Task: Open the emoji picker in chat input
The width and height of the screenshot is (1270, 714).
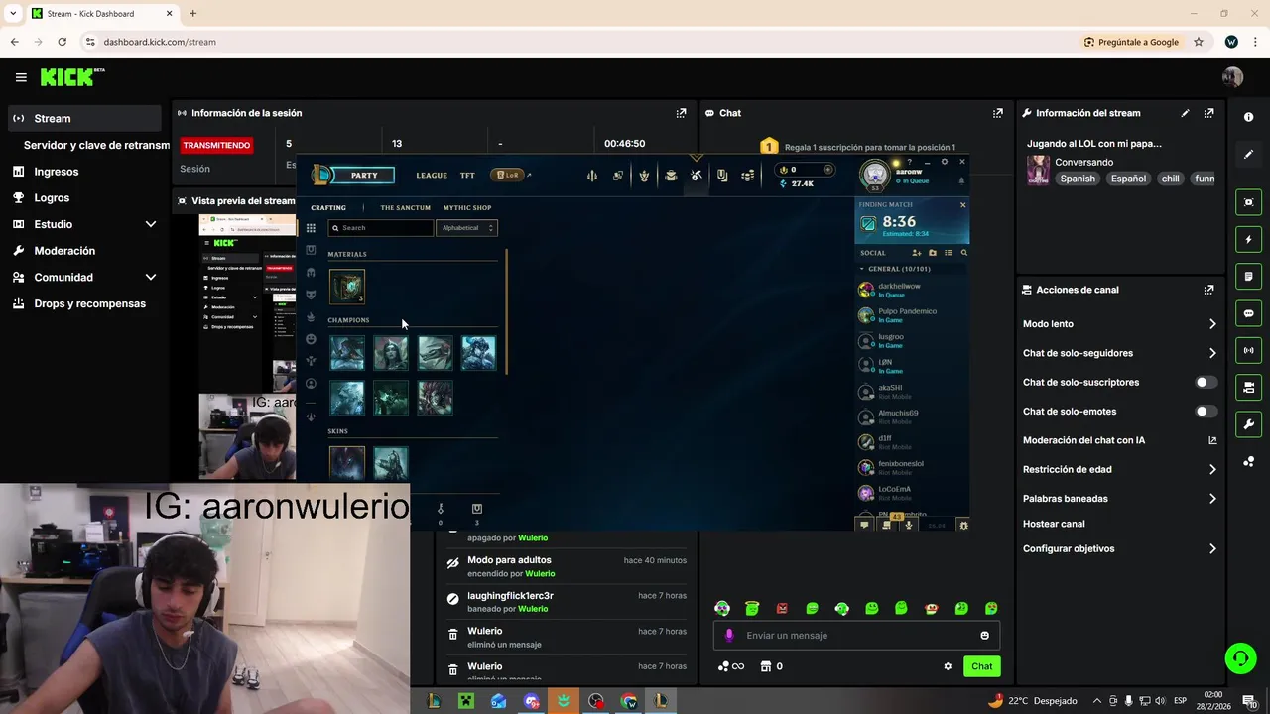Action: pyautogui.click(x=984, y=636)
